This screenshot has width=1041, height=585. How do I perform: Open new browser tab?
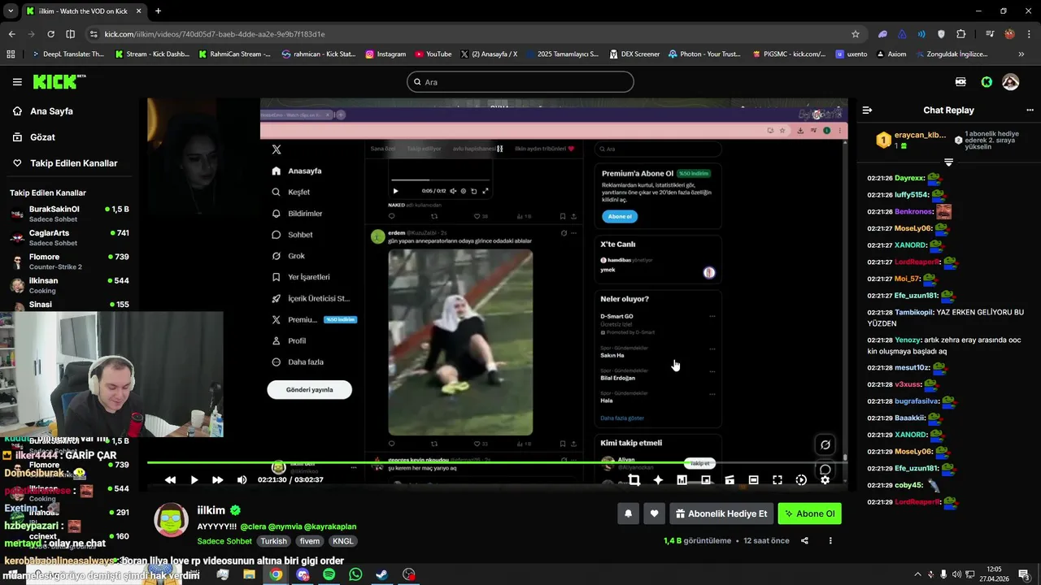158,11
